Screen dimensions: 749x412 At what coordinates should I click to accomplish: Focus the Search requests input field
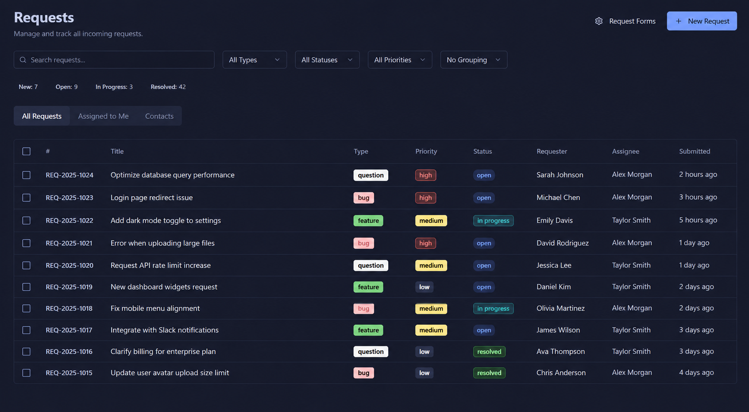(114, 60)
